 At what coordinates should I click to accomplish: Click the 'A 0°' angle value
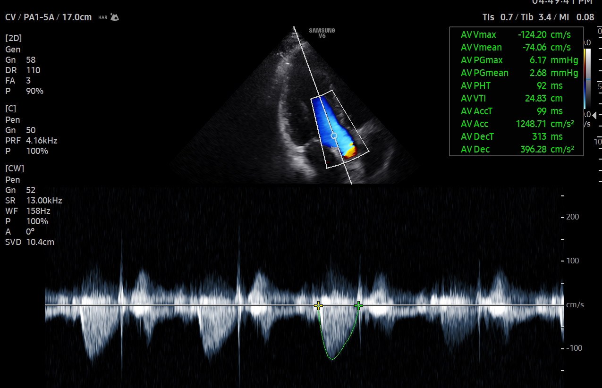pyautogui.click(x=20, y=231)
